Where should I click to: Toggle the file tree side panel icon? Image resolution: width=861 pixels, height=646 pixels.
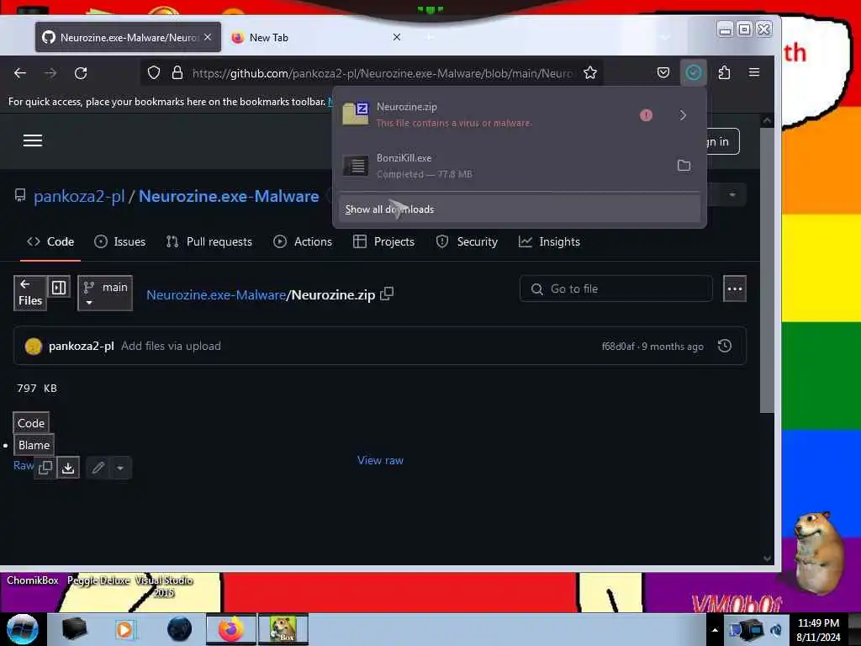pyautogui.click(x=59, y=288)
